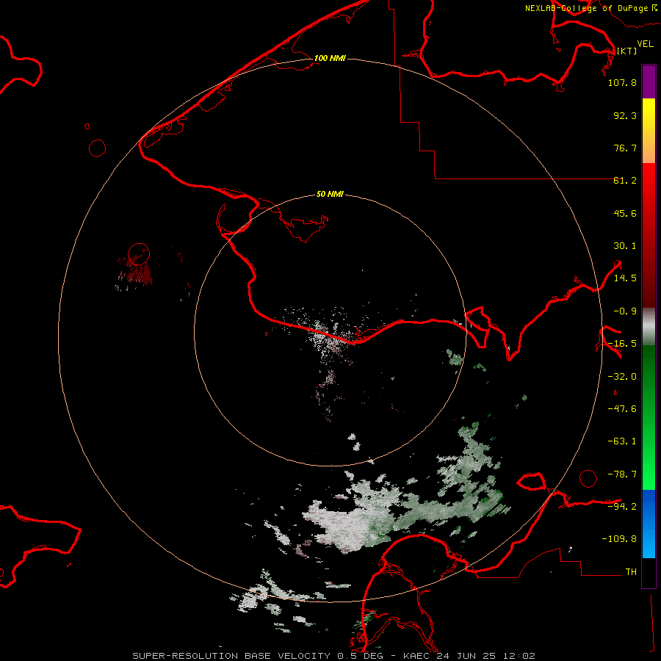Click the 30.1 value on the velocity scale
The width and height of the screenshot is (661, 661).
pyautogui.click(x=625, y=246)
